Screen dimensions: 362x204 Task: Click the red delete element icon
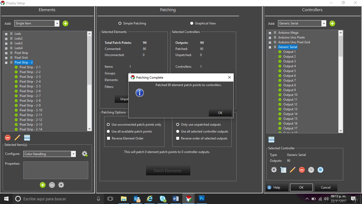[8, 138]
